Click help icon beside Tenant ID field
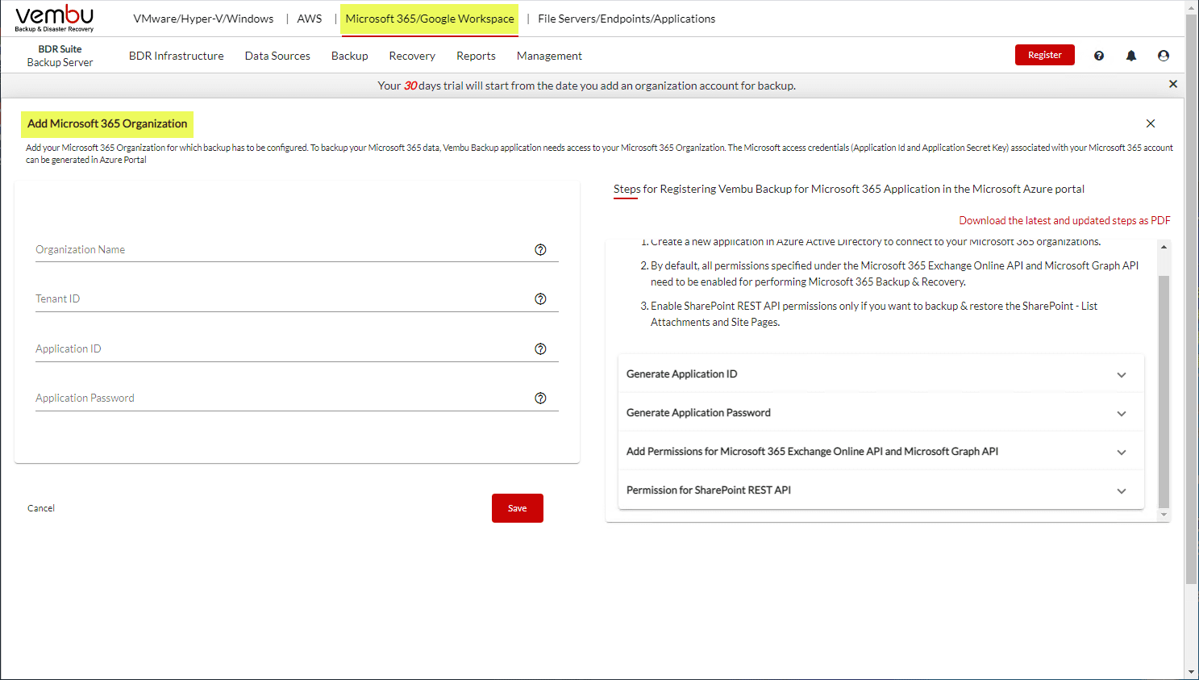Screen dimensions: 1199x680 click(x=540, y=299)
